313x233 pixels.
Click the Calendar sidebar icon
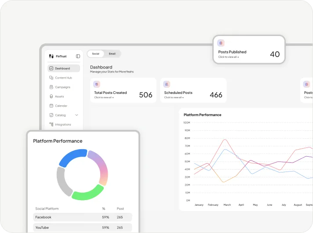[x=51, y=106]
